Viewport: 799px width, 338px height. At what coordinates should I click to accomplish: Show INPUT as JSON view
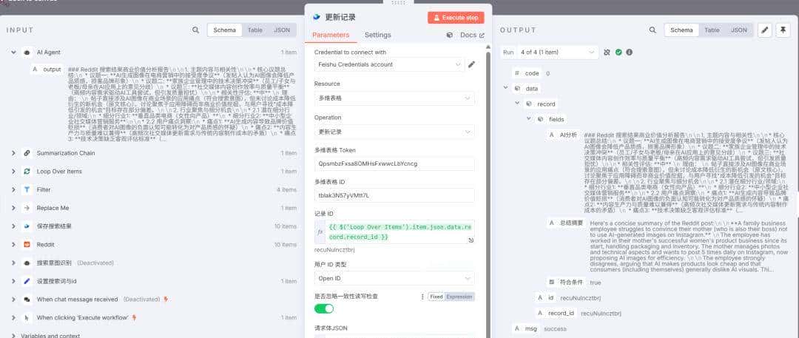pyautogui.click(x=282, y=30)
